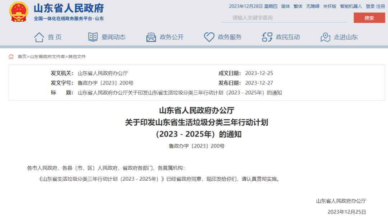Click document number 鲁政办字〔2023〕200号 in info box
Screen dimensions: 388x218
click(105, 83)
